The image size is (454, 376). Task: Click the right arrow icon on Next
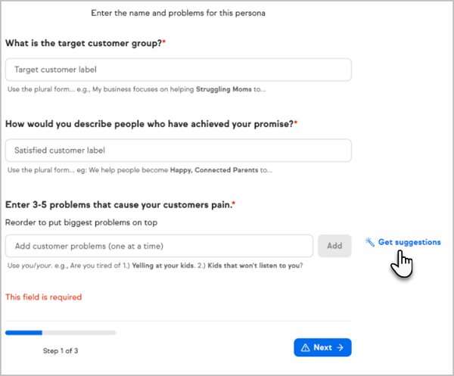tap(340, 348)
